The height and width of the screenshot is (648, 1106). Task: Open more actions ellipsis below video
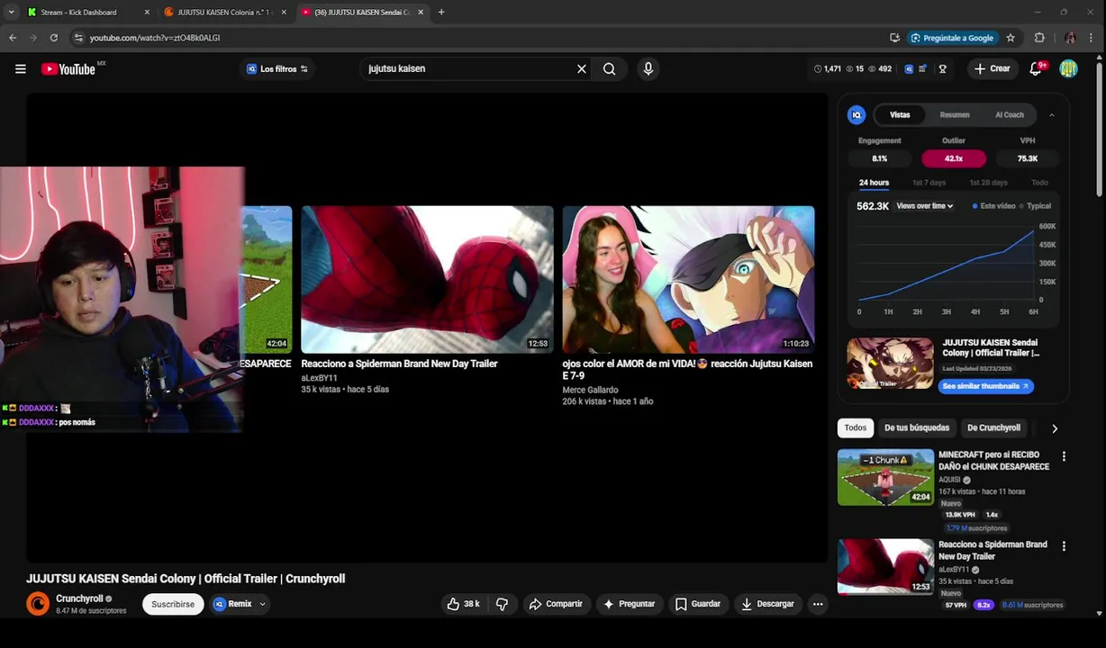click(x=818, y=604)
